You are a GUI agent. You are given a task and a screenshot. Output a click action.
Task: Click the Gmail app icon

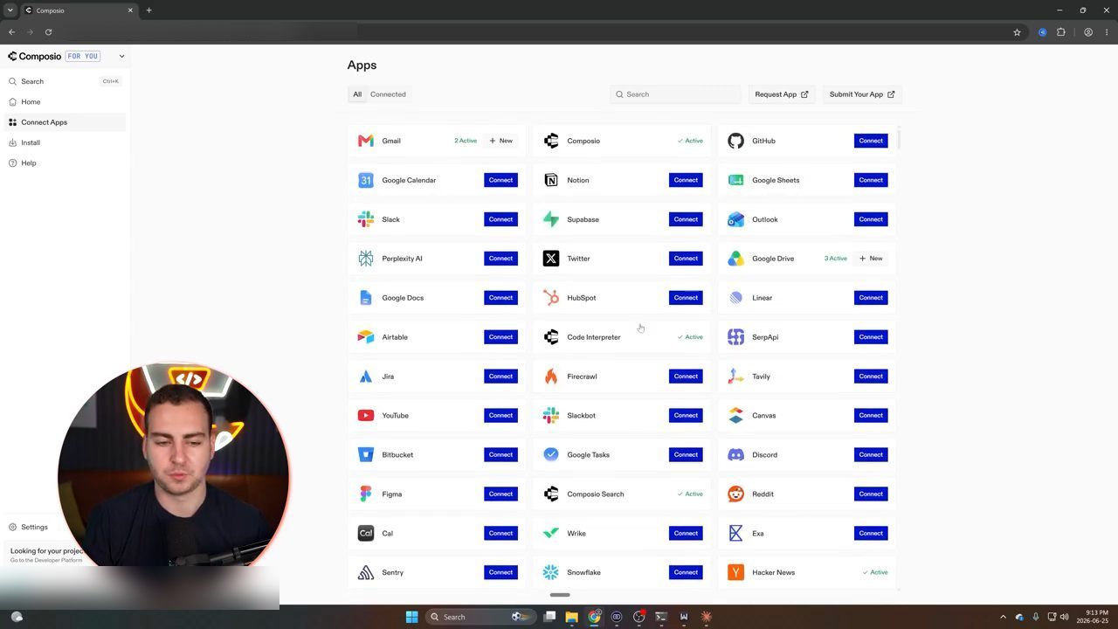pos(366,141)
